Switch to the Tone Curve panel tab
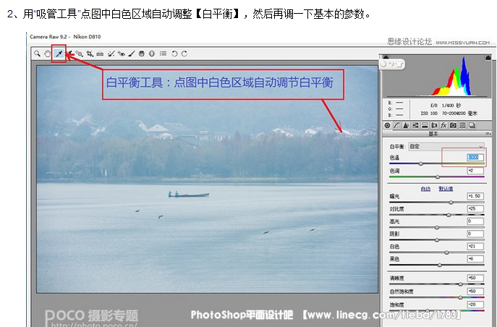Viewport: 497px width, 327px height. tap(396, 125)
